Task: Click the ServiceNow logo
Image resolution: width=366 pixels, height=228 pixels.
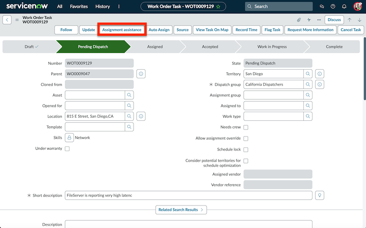Action: coord(27,6)
